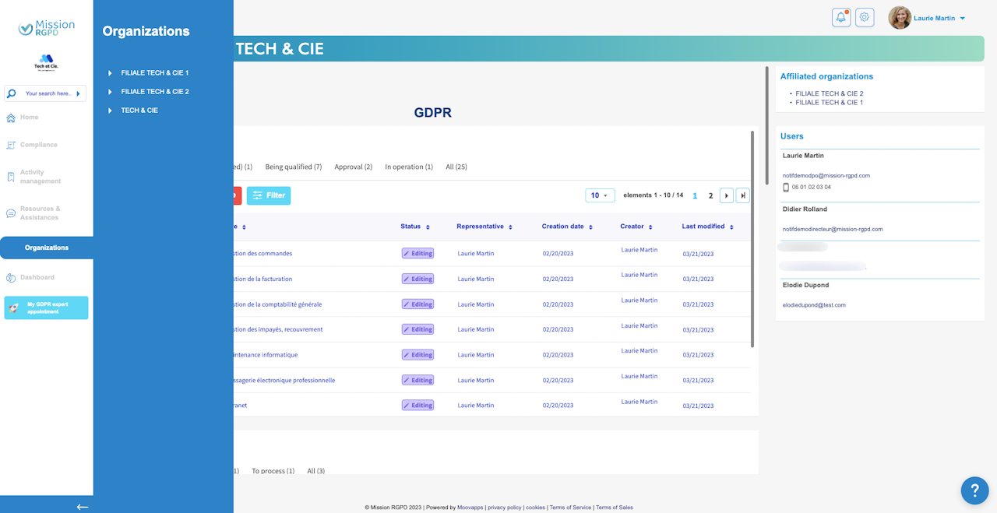Open affiliated FILIALE TECH & CIE 1 link

point(830,103)
